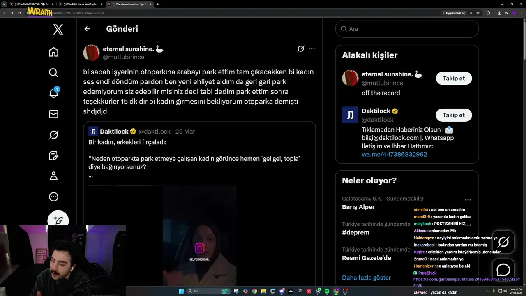Click the Daktilock avatar in Alakalı kişiler

tap(350, 115)
